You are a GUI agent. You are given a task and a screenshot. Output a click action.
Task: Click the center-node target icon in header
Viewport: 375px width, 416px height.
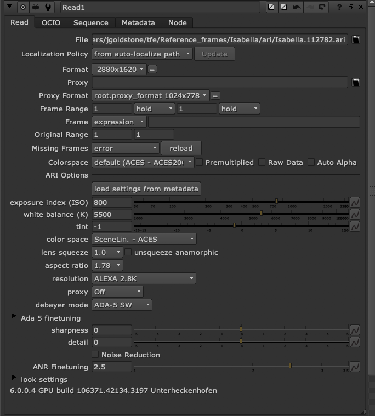coord(23,7)
